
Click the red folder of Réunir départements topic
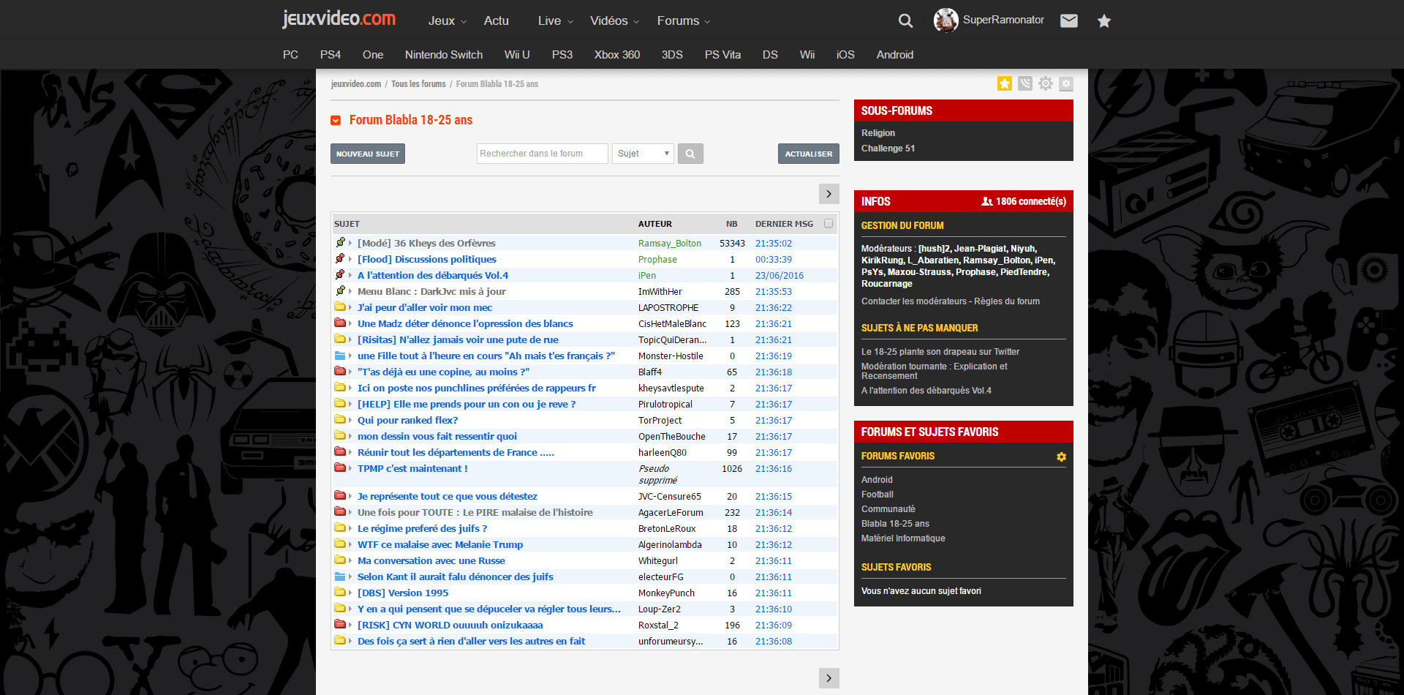340,452
